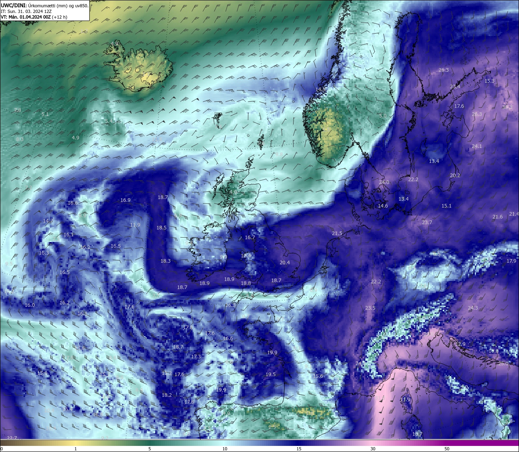The image size is (519, 452).
Task: Click the 18.3 value label
Action: tap(165, 261)
